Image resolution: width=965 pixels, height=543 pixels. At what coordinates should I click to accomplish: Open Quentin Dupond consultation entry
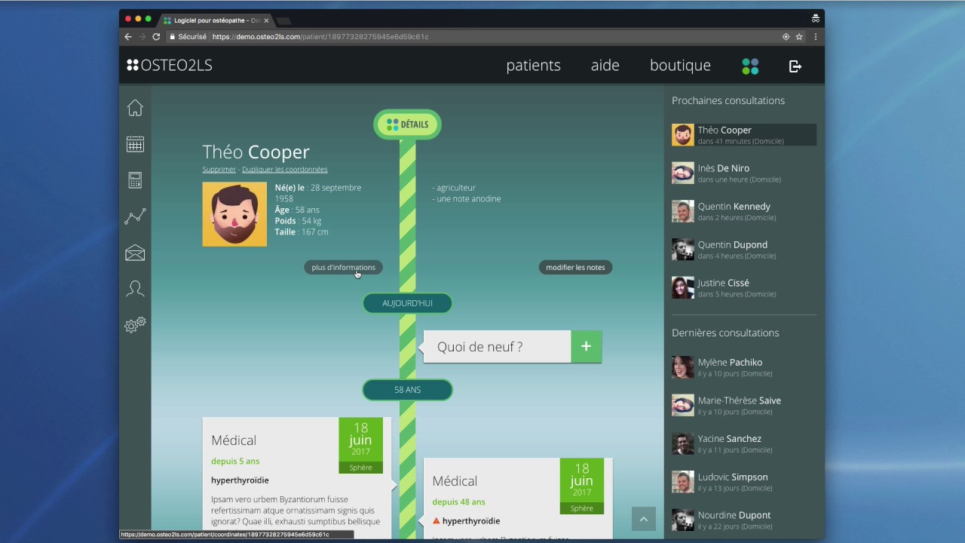coord(744,250)
